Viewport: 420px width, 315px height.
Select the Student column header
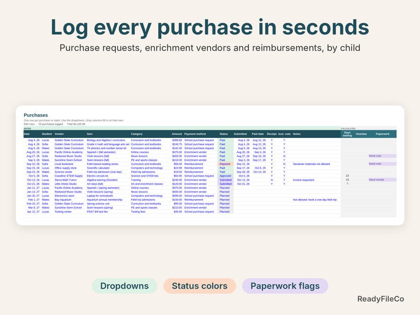click(x=47, y=134)
